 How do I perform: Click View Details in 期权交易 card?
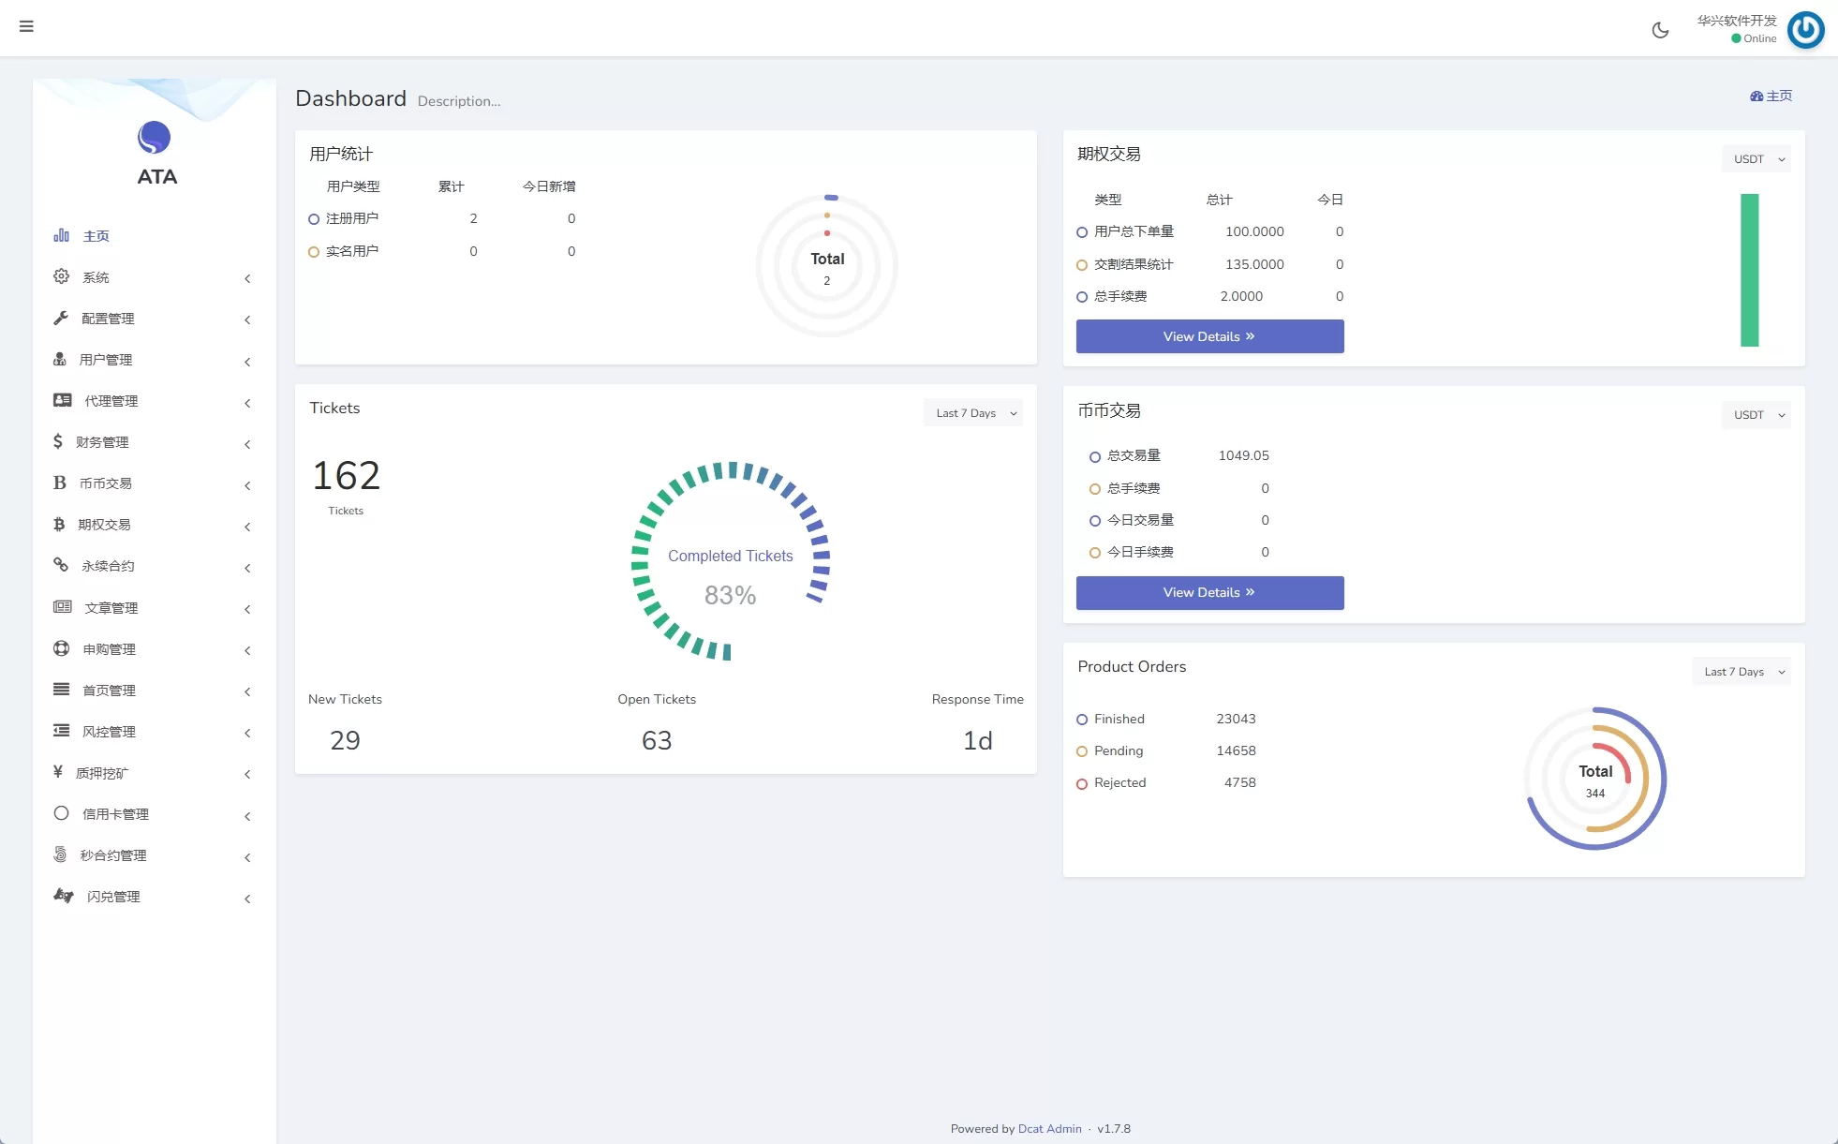click(x=1209, y=336)
